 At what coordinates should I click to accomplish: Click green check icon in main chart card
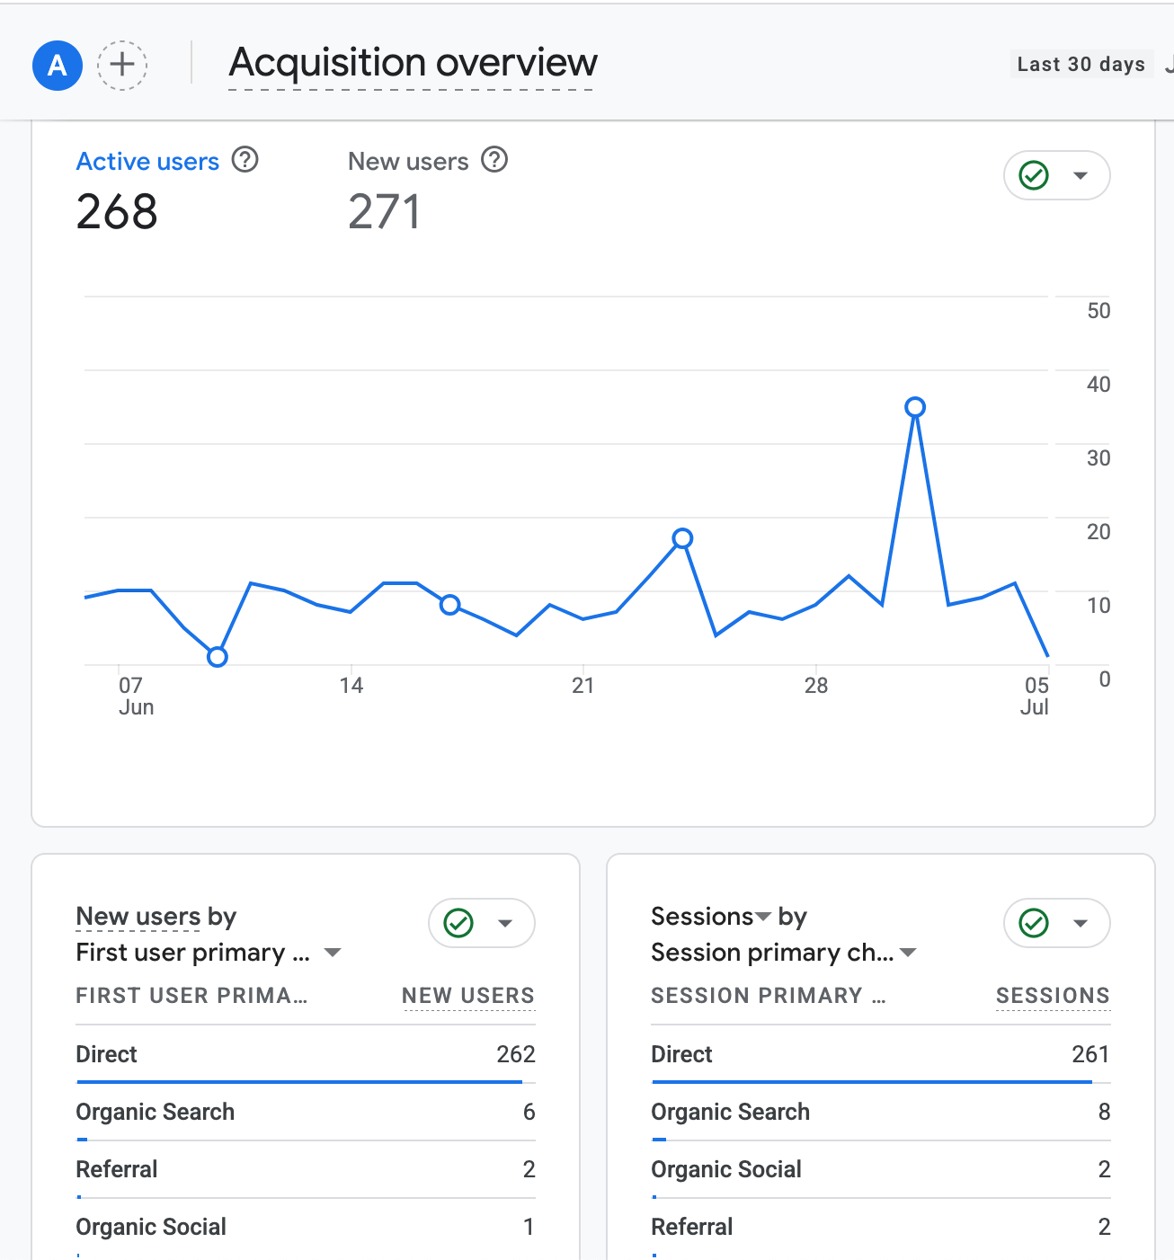(x=1034, y=175)
